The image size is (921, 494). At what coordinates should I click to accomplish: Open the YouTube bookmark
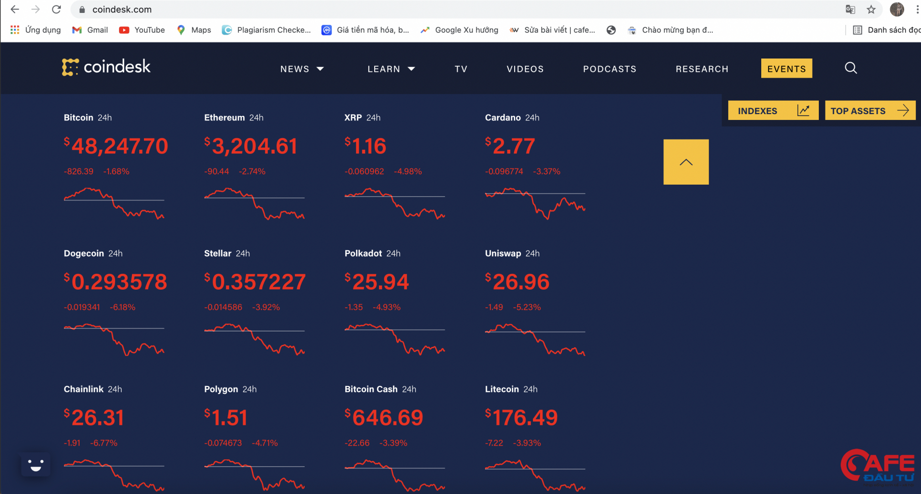(142, 30)
